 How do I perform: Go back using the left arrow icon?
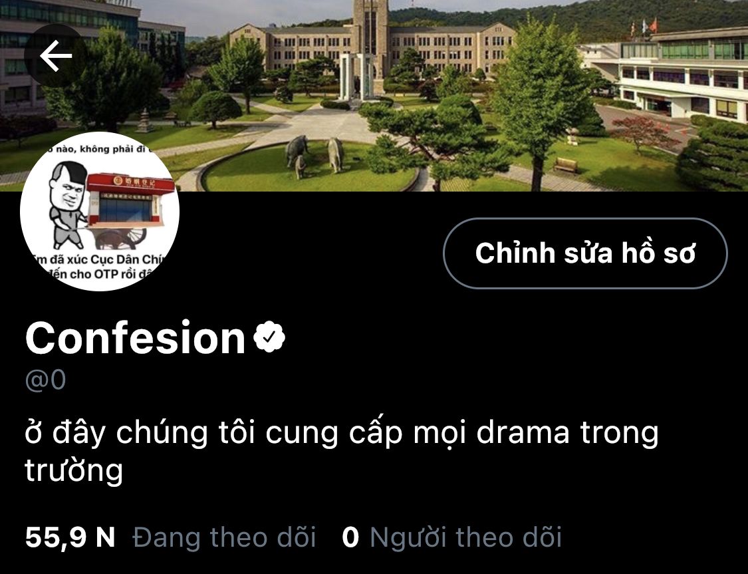click(55, 56)
